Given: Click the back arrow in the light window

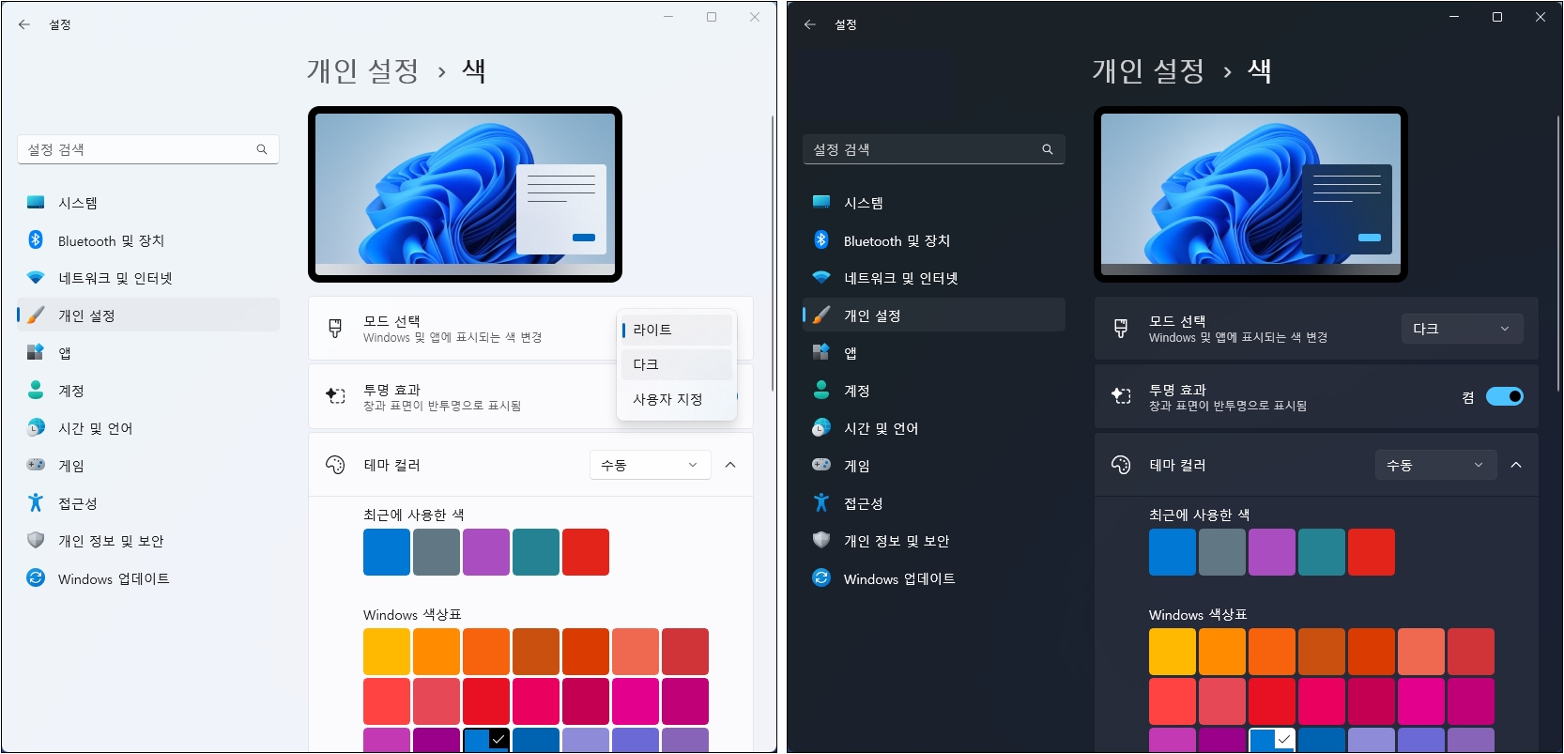Looking at the screenshot, I should click(x=24, y=24).
